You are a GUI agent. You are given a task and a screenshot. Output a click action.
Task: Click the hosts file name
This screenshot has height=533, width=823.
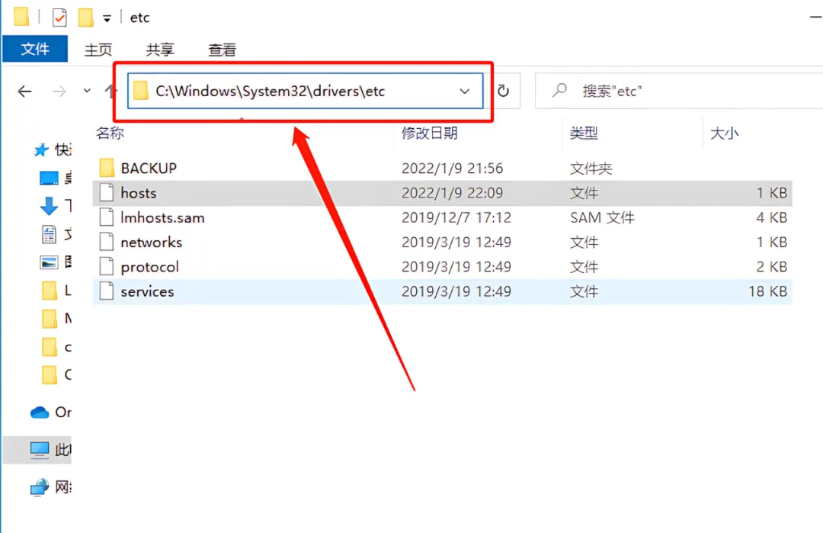coord(139,193)
